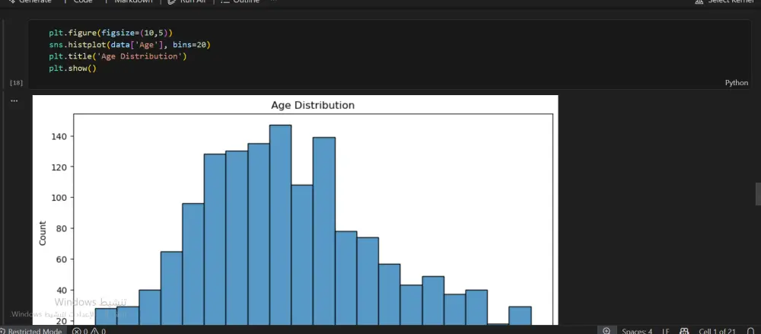Open the errors and warnings count indicator
The image size is (761, 334).
point(89,331)
